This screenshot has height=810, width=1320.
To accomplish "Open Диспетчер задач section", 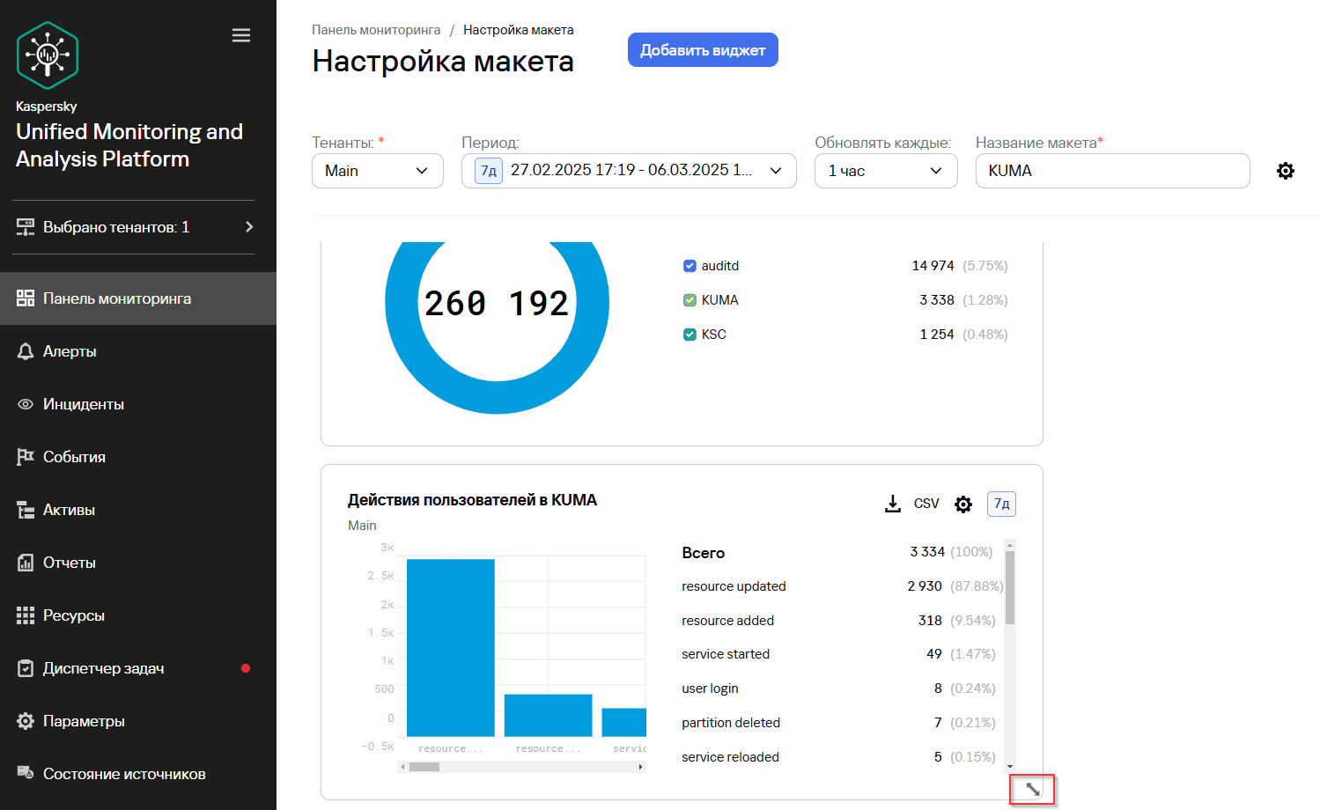I will pos(138,668).
